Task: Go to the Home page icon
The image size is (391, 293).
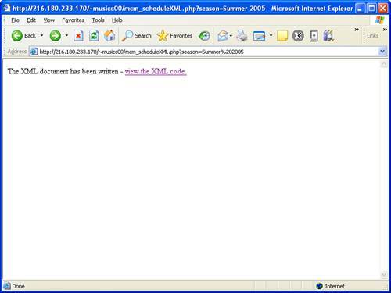Action: (x=109, y=36)
